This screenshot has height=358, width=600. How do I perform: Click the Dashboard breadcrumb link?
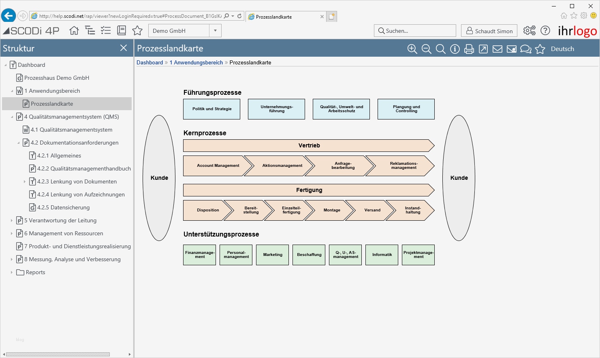pos(149,62)
